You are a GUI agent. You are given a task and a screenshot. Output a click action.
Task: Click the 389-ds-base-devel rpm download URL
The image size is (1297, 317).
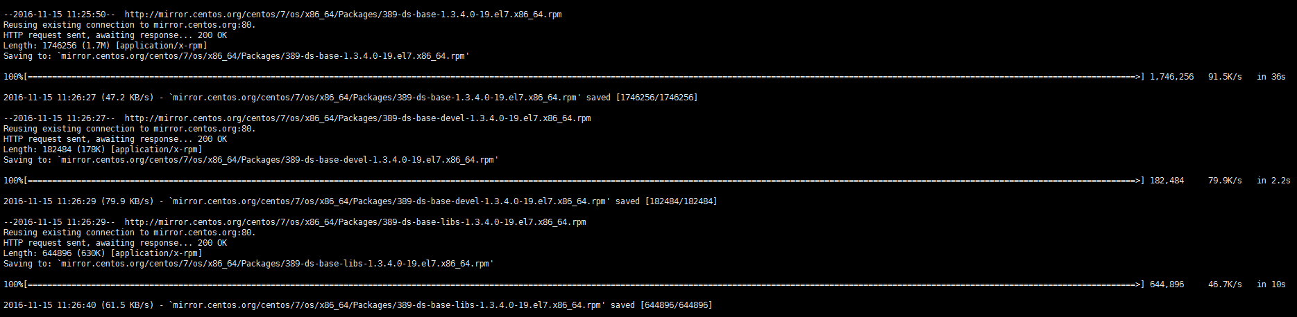(x=357, y=118)
